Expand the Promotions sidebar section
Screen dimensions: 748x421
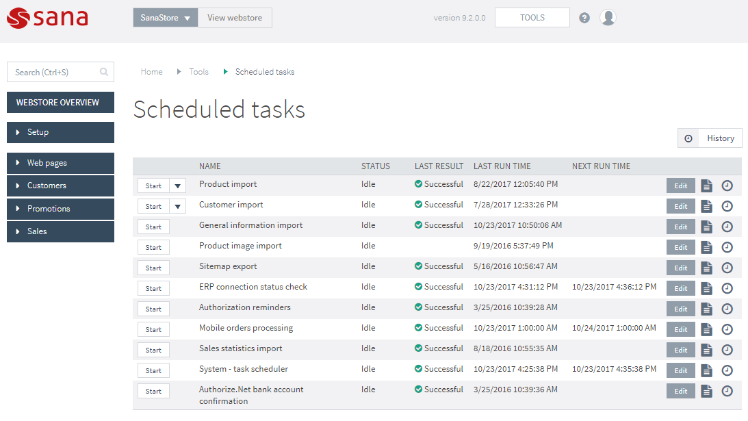60,208
